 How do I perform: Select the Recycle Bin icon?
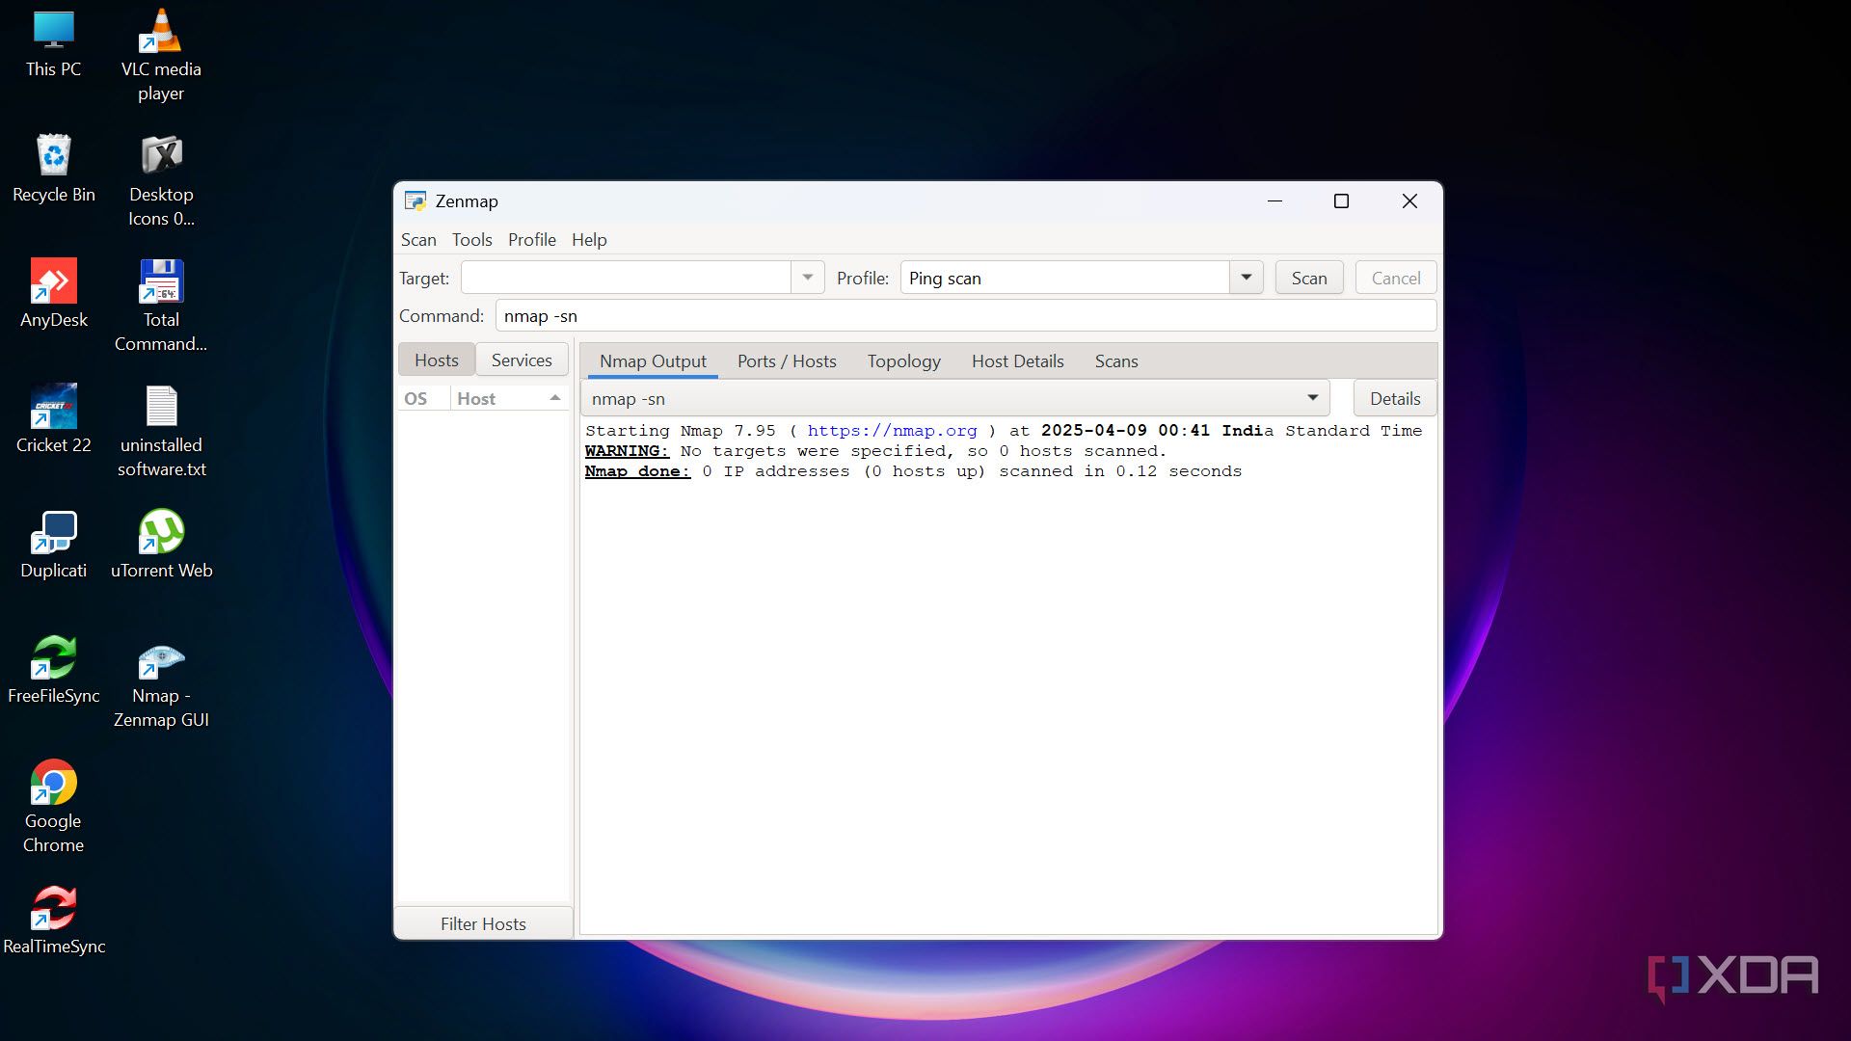click(x=53, y=169)
